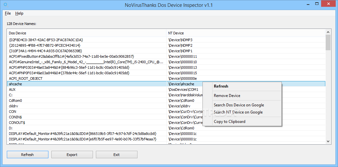338x167 pixels.
Task: Choose Refresh from the context menu
Action: point(242,86)
